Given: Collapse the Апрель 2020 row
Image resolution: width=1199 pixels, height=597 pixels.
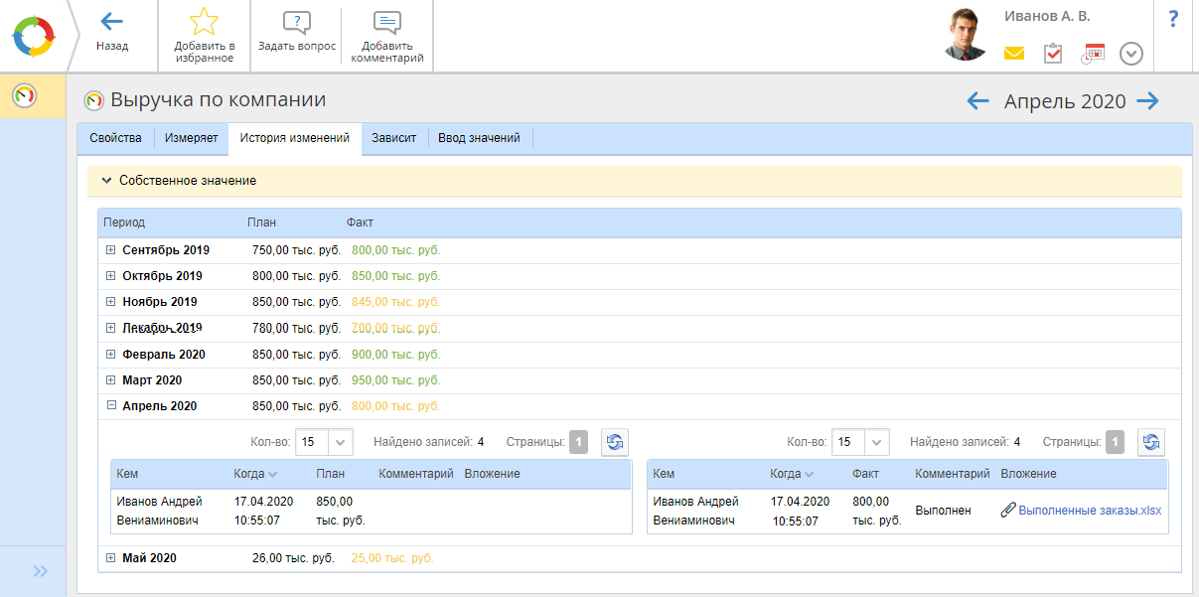Looking at the screenshot, I should point(111,405).
